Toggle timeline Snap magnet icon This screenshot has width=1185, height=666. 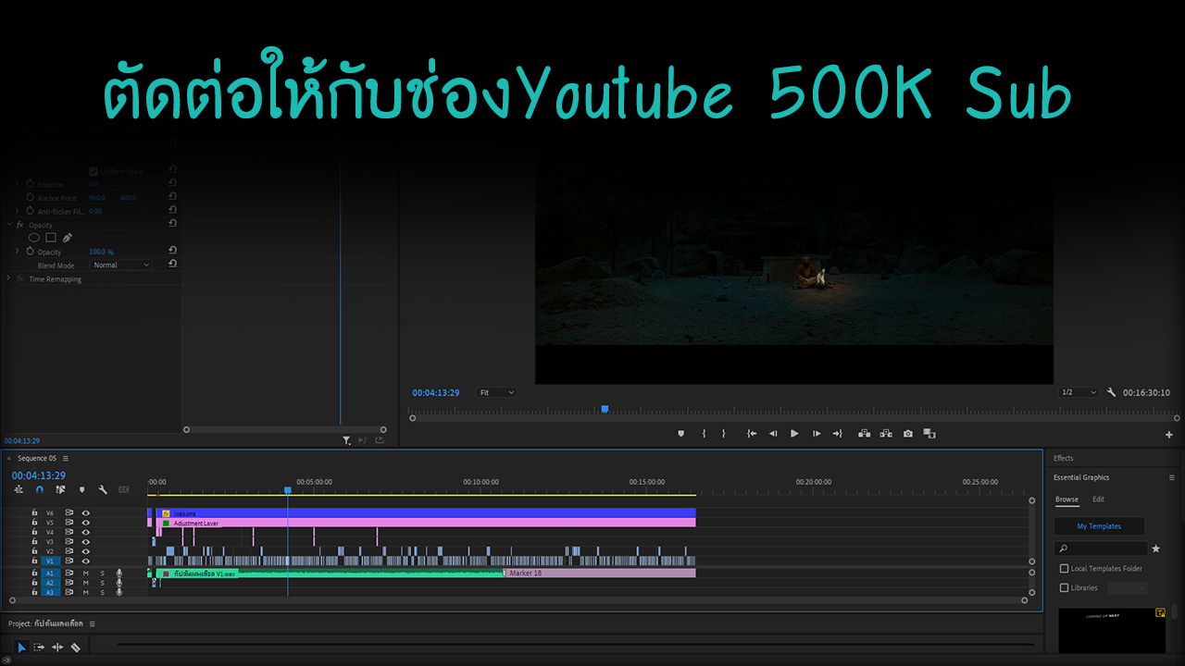click(39, 490)
